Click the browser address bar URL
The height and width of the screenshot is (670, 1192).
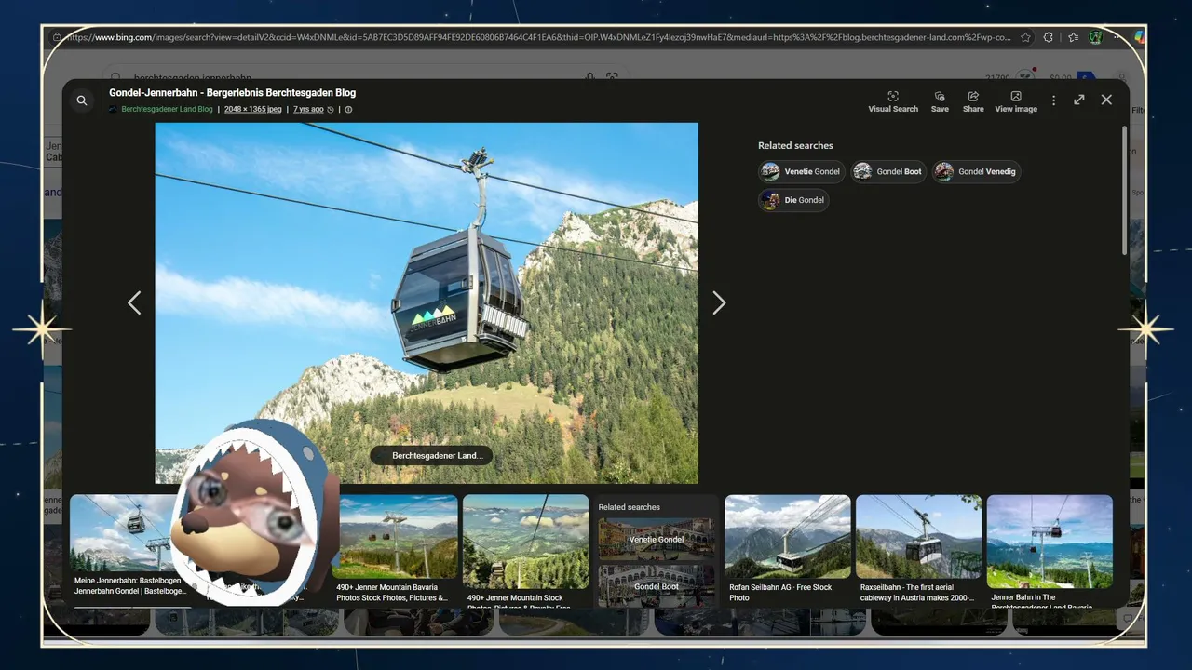(538, 37)
